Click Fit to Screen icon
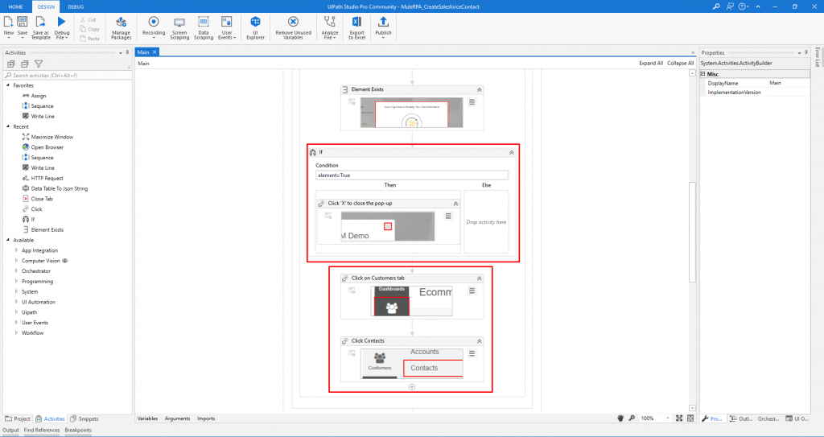This screenshot has height=437, width=824. click(679, 418)
